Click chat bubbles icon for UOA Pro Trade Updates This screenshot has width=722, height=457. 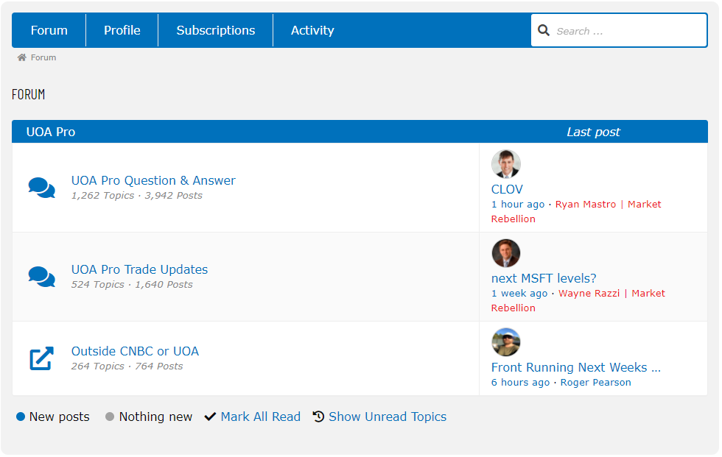pyautogui.click(x=42, y=277)
